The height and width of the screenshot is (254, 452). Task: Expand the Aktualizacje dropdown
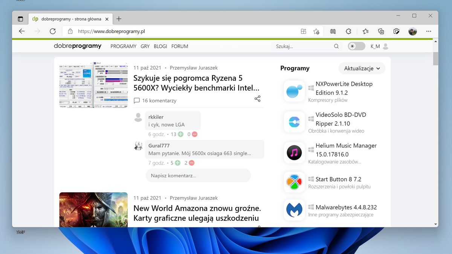[361, 68]
